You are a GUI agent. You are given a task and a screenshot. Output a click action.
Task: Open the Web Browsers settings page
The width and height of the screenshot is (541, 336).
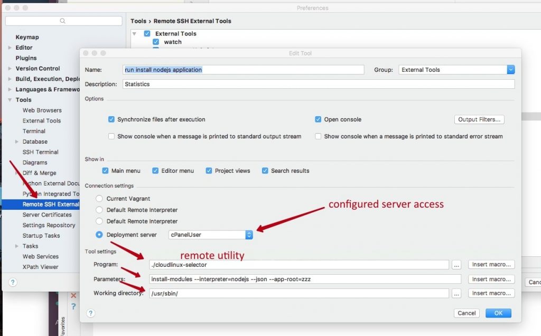[42, 110]
